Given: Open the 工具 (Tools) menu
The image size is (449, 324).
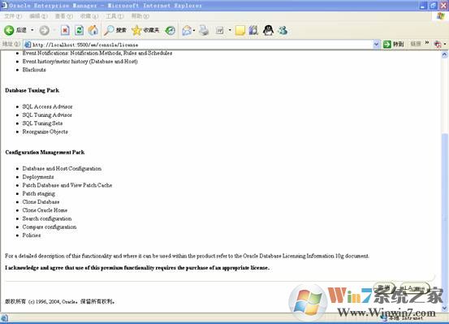Looking at the screenshot, I should point(114,16).
